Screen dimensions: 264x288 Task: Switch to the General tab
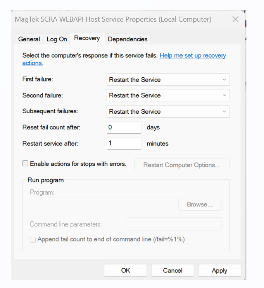pos(29,39)
